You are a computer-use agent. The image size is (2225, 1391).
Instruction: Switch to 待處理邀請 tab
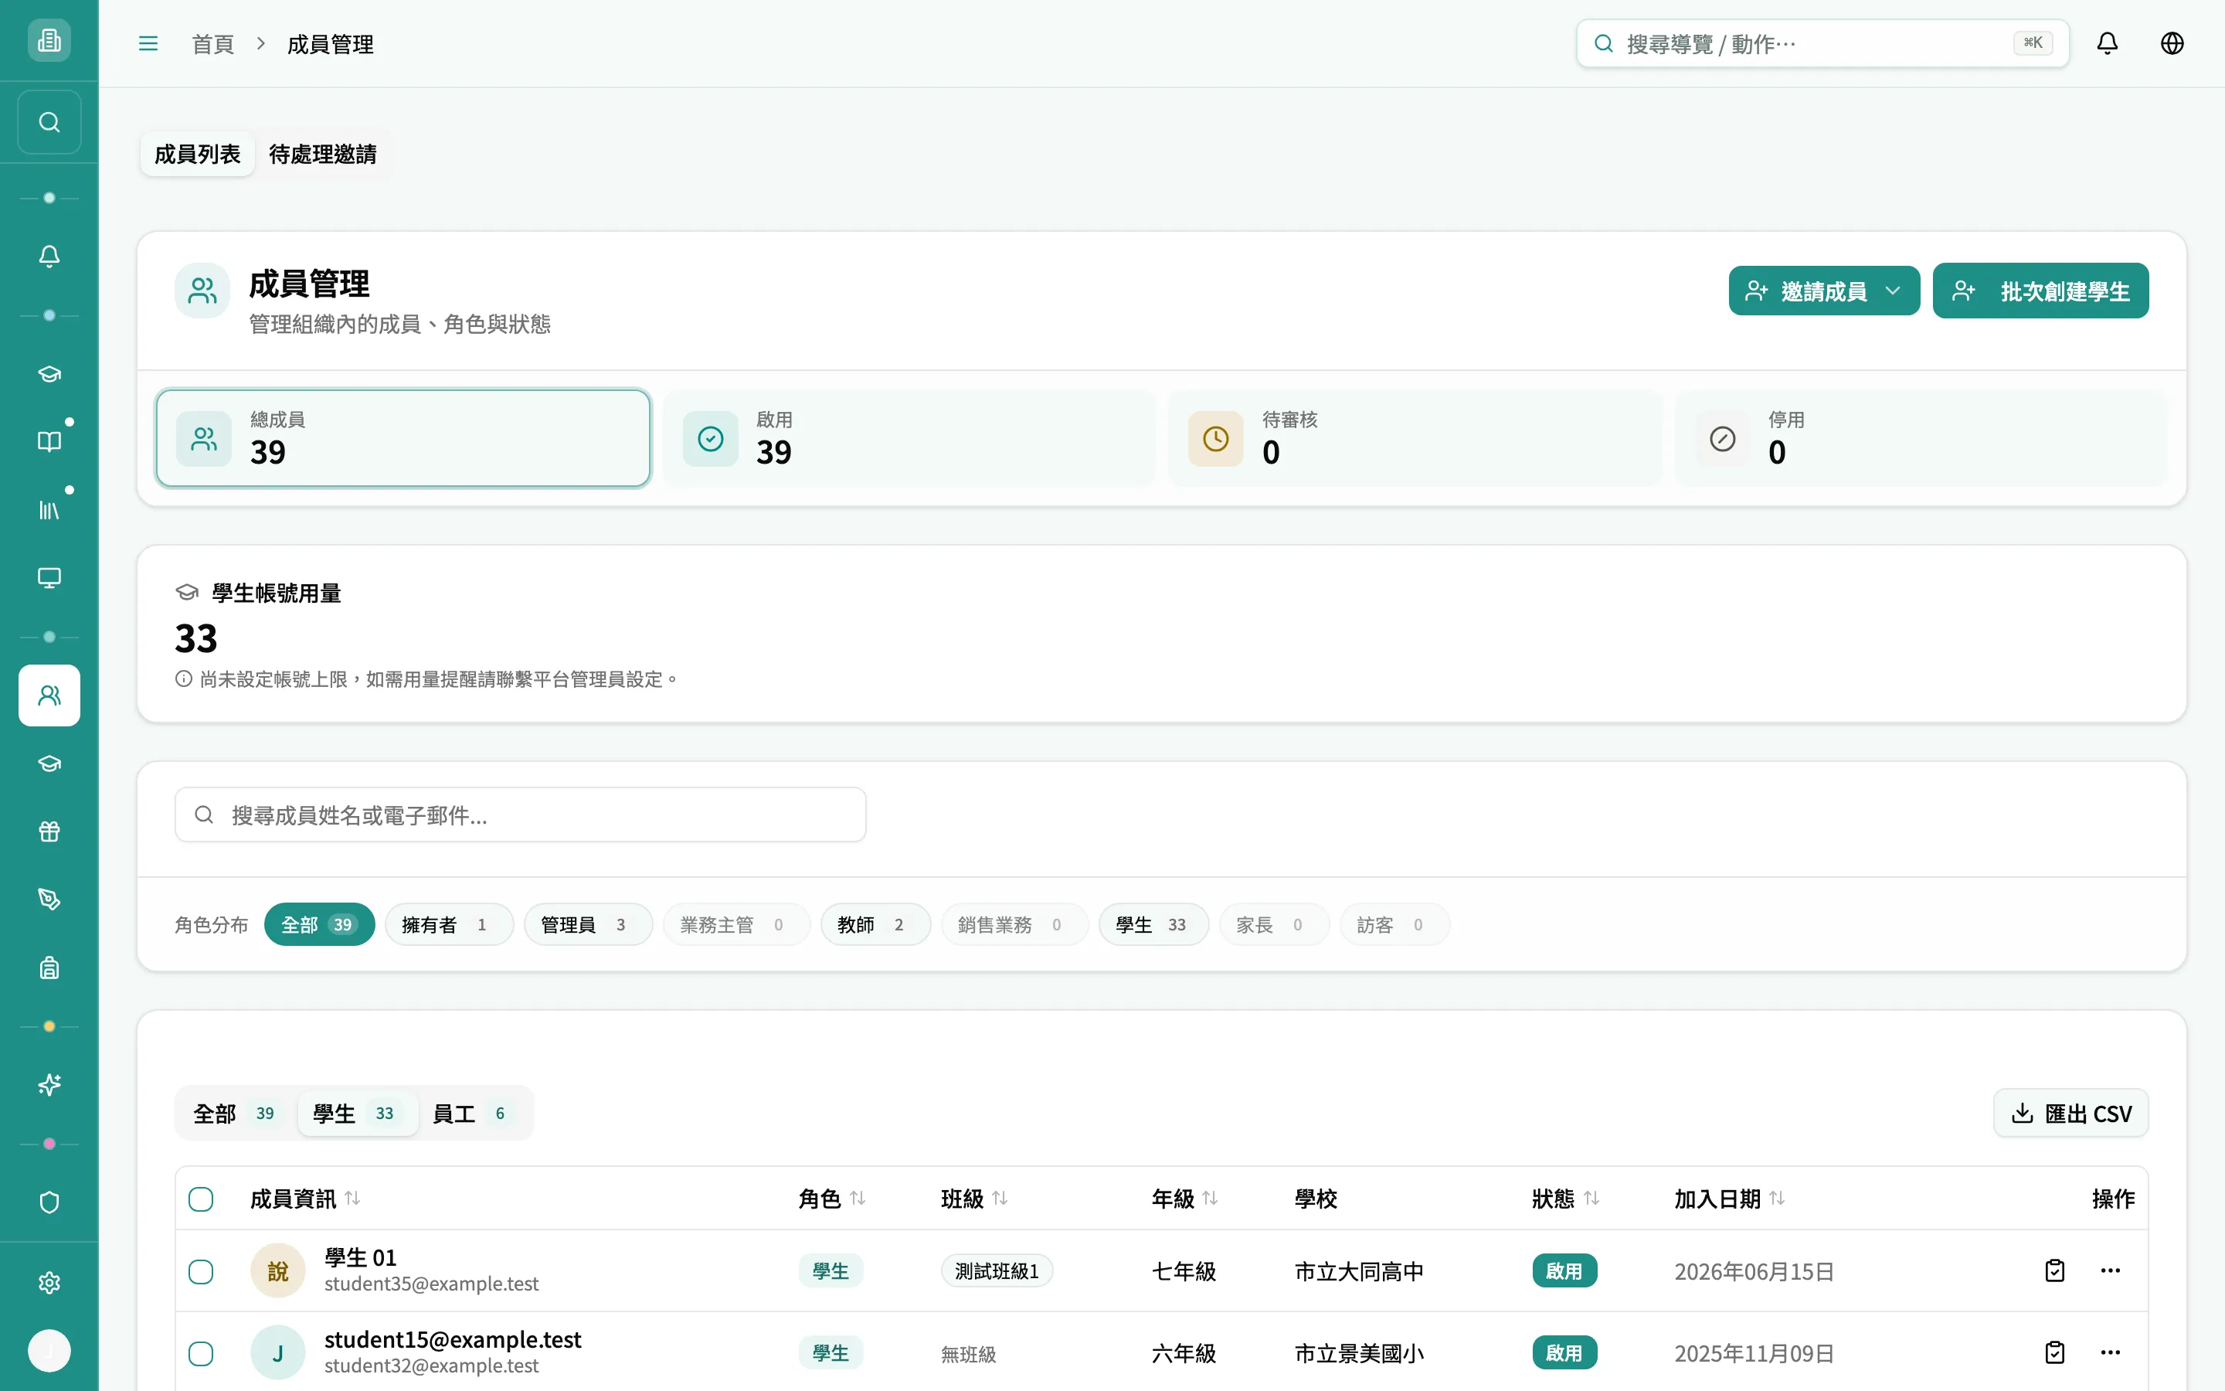(323, 154)
